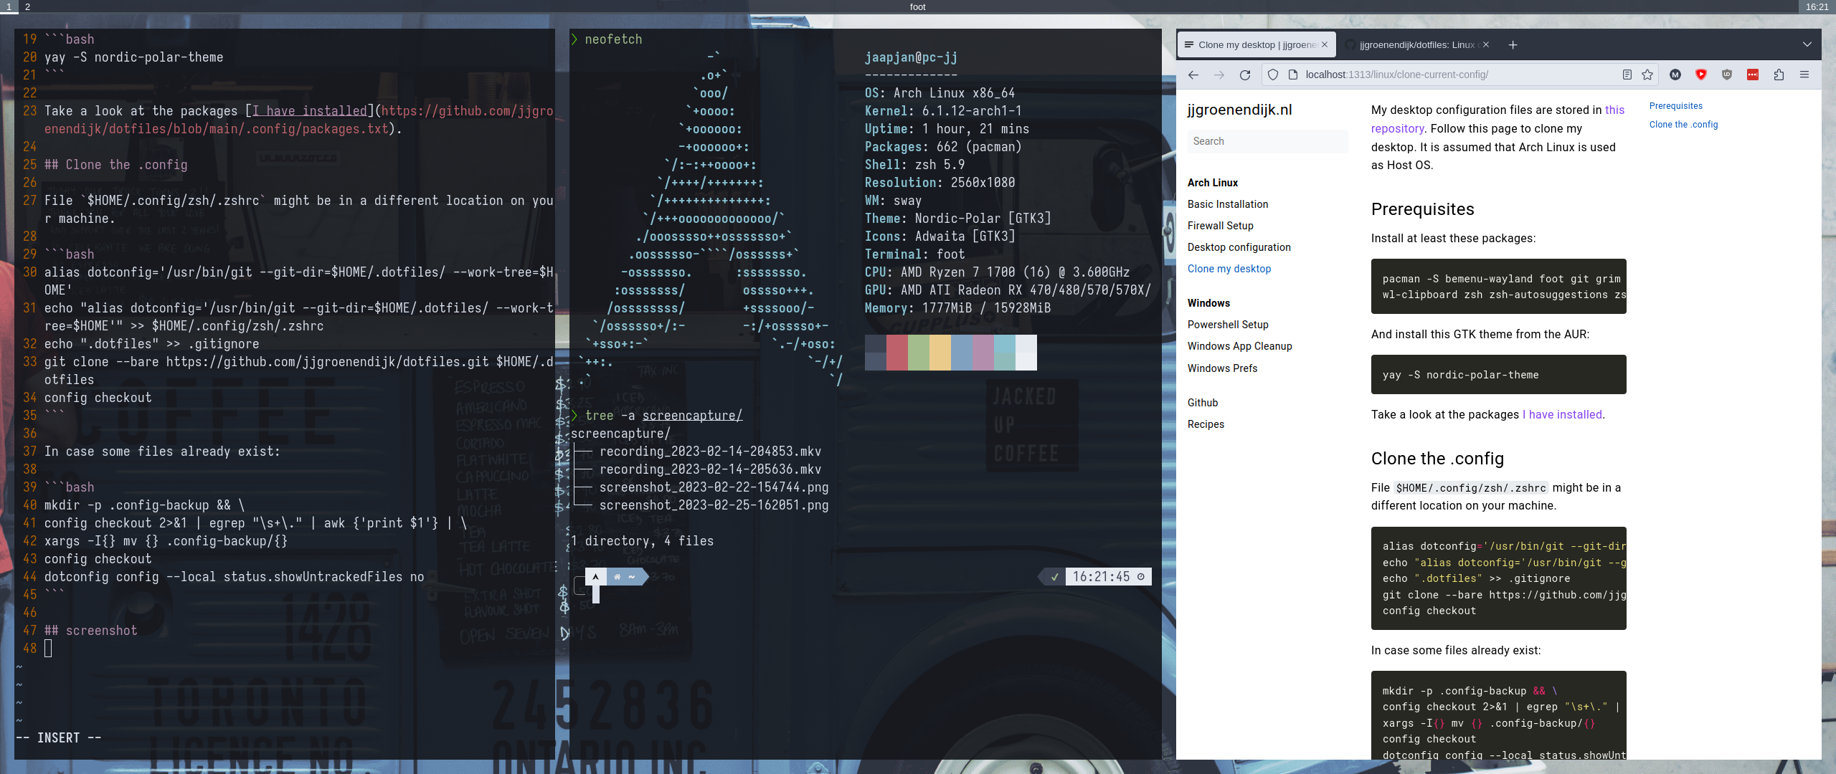Viewport: 1836px width, 774px height.
Task: Click screenshot_2023-02-25-162051.png in terminal
Action: tap(714, 505)
